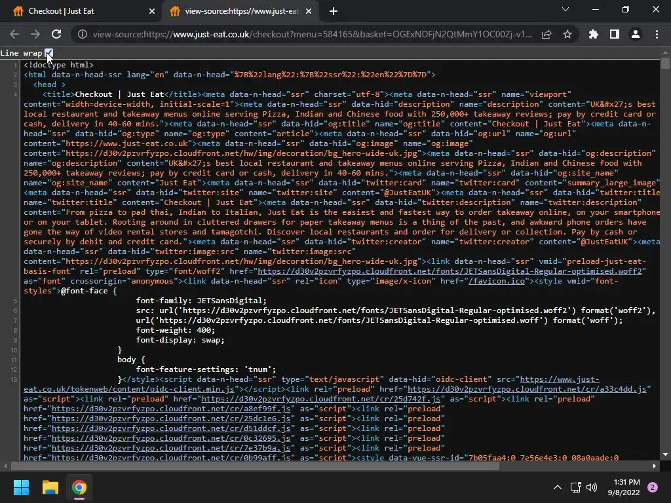This screenshot has height=503, width=671.
Task: Open the clock showing 1:31 PM
Action: [x=624, y=487]
